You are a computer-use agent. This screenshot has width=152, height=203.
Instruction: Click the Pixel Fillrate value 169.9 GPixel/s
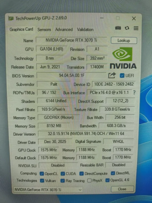coord(53,109)
